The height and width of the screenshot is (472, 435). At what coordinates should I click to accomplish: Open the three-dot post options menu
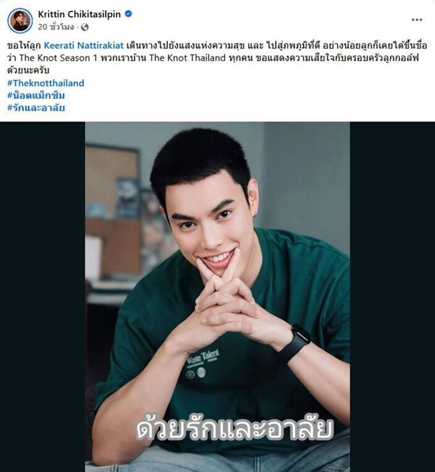416,20
